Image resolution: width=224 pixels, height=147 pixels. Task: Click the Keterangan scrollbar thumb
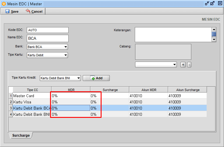coord(214,34)
